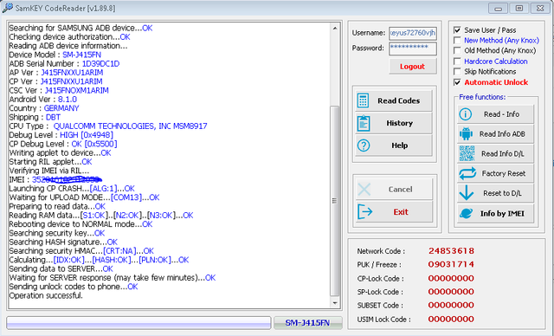Click the info circle icon on Read - Info
This screenshot has width=554, height=336.
(466, 114)
